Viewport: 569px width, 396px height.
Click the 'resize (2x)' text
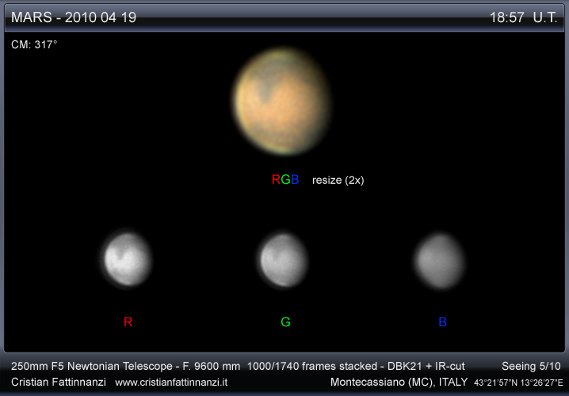coord(338,180)
